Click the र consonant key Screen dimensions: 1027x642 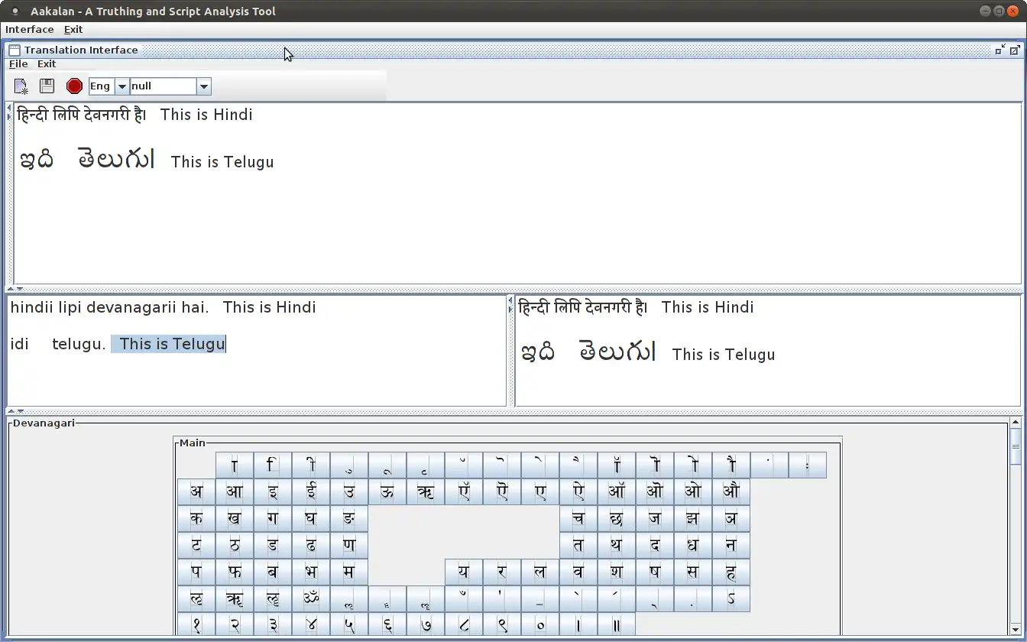pyautogui.click(x=502, y=572)
